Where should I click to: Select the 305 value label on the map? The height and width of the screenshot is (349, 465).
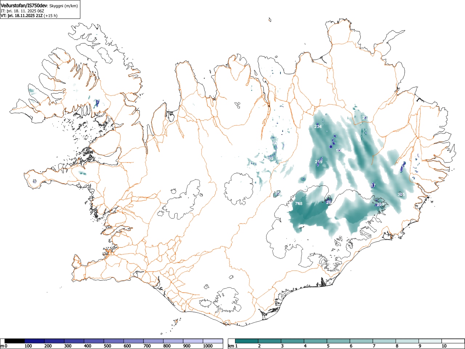(401, 194)
